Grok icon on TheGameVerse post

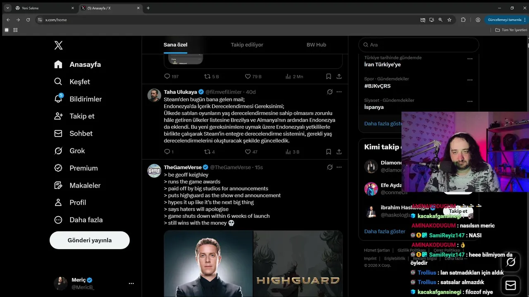tap(330, 167)
